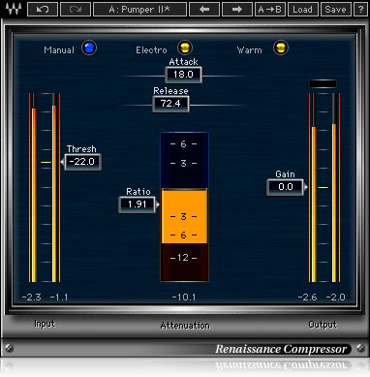This screenshot has width=370, height=377.
Task: Click the Warm mode label
Action: [250, 50]
